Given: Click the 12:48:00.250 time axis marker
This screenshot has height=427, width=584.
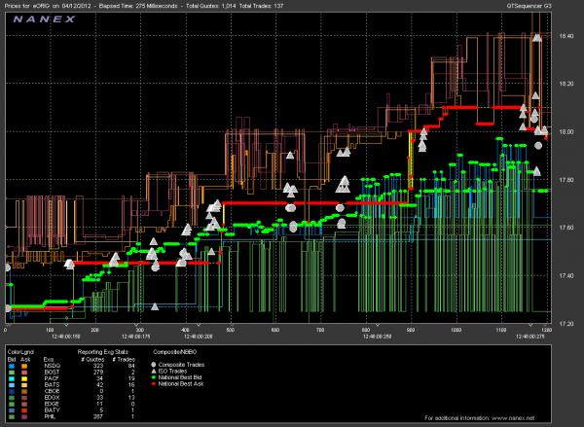Looking at the screenshot, I should pos(385,336).
